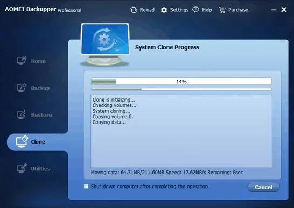This screenshot has width=294, height=208.
Task: Click the 14% overall progress bar
Action: [x=181, y=82]
